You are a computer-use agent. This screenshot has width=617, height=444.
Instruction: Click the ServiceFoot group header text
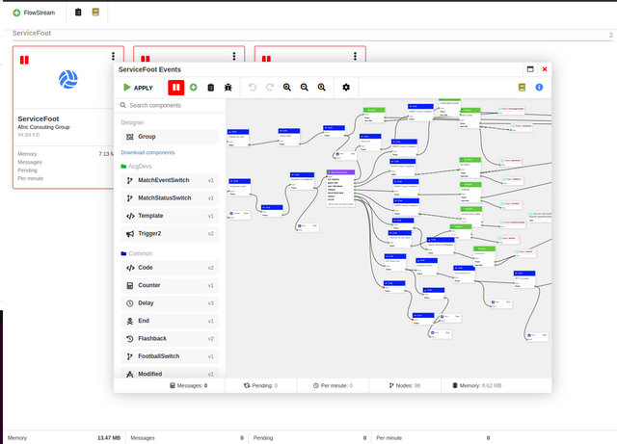(x=32, y=34)
